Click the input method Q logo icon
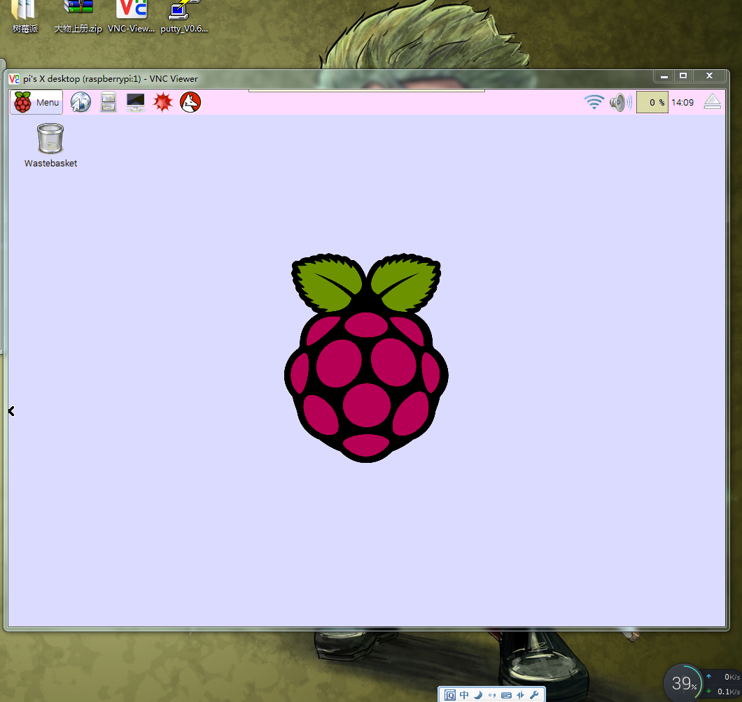Image resolution: width=742 pixels, height=702 pixels. (450, 695)
